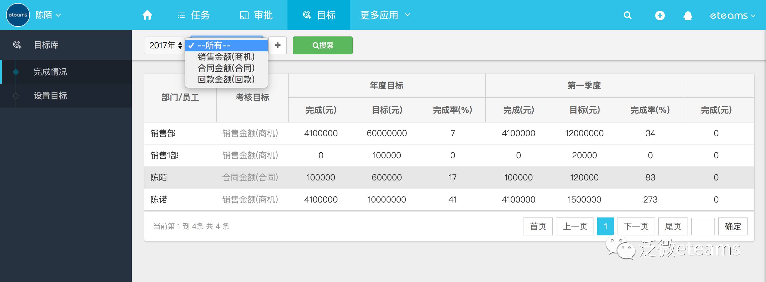Click the plus create icon in header
Image resolution: width=766 pixels, height=282 pixels.
click(x=660, y=15)
